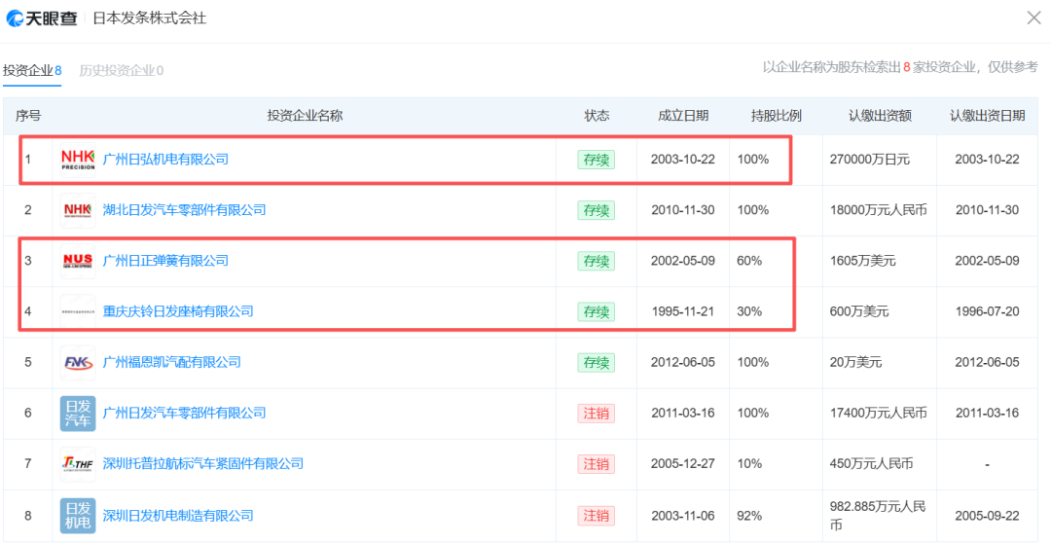Click 存续 status badge for 广州日弘机电
The image size is (1051, 543).
pos(597,160)
